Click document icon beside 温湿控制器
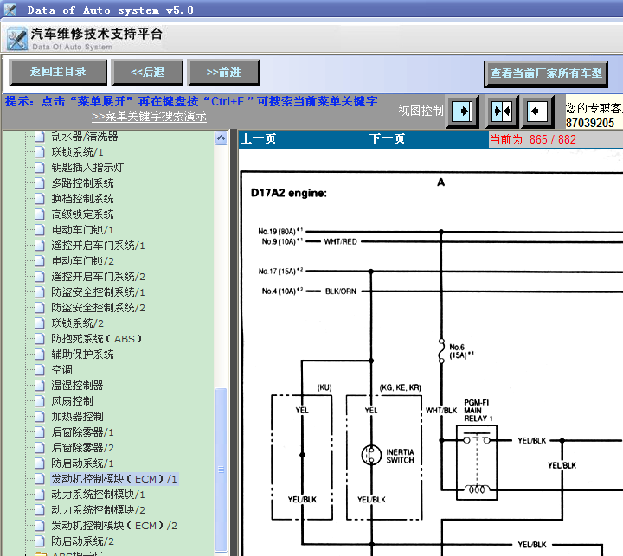Screen dimensions: 623x556 tap(39, 386)
